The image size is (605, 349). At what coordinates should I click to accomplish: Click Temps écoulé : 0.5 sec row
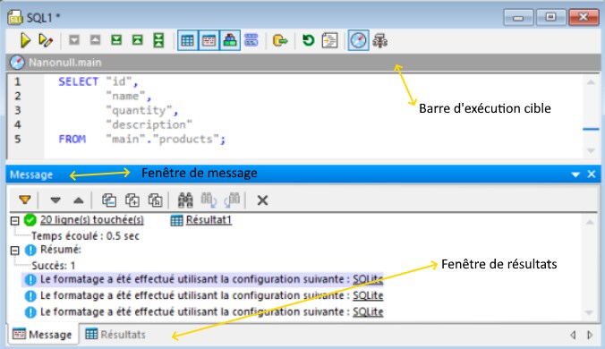point(85,235)
